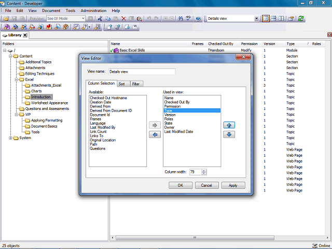The width and height of the screenshot is (332, 249).
Task: Click the folder properties icon beside Refresh
Action: pyautogui.click(x=291, y=19)
